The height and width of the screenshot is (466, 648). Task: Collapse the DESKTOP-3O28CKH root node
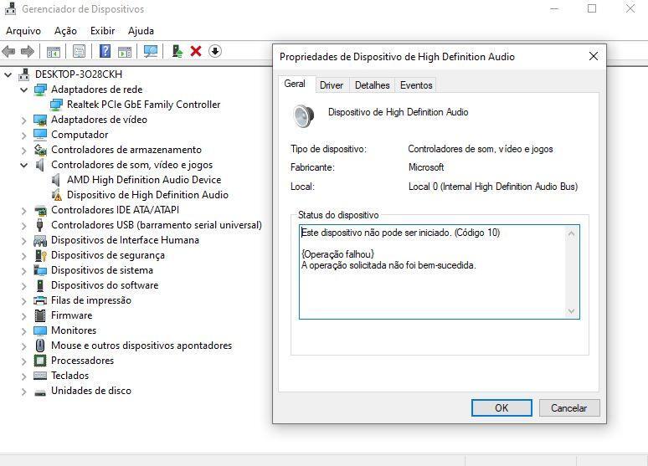tap(8, 74)
